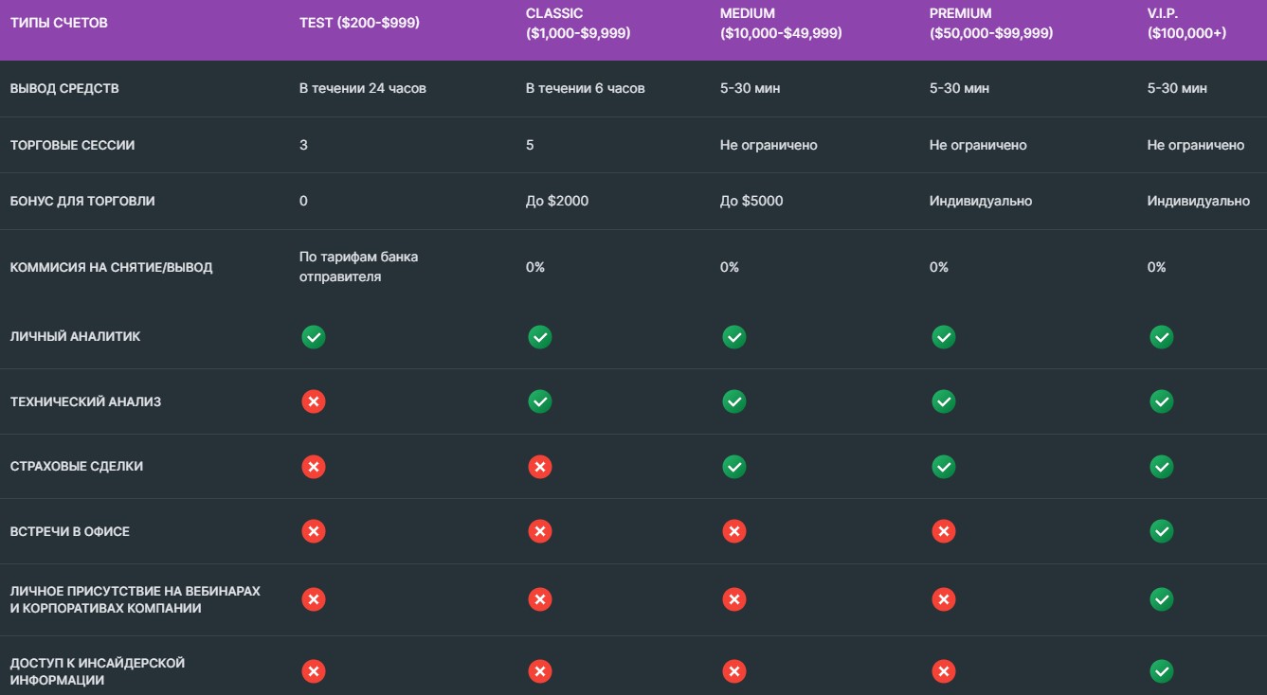Click the ТИПЫ СЧЕТОВ header

click(59, 23)
